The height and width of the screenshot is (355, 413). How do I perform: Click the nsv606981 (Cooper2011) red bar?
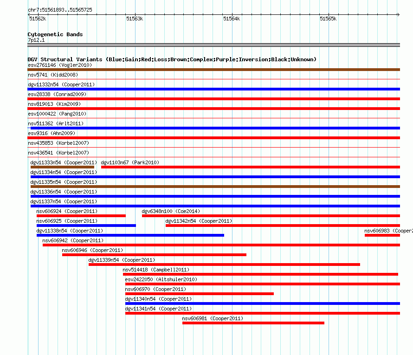coord(253,323)
